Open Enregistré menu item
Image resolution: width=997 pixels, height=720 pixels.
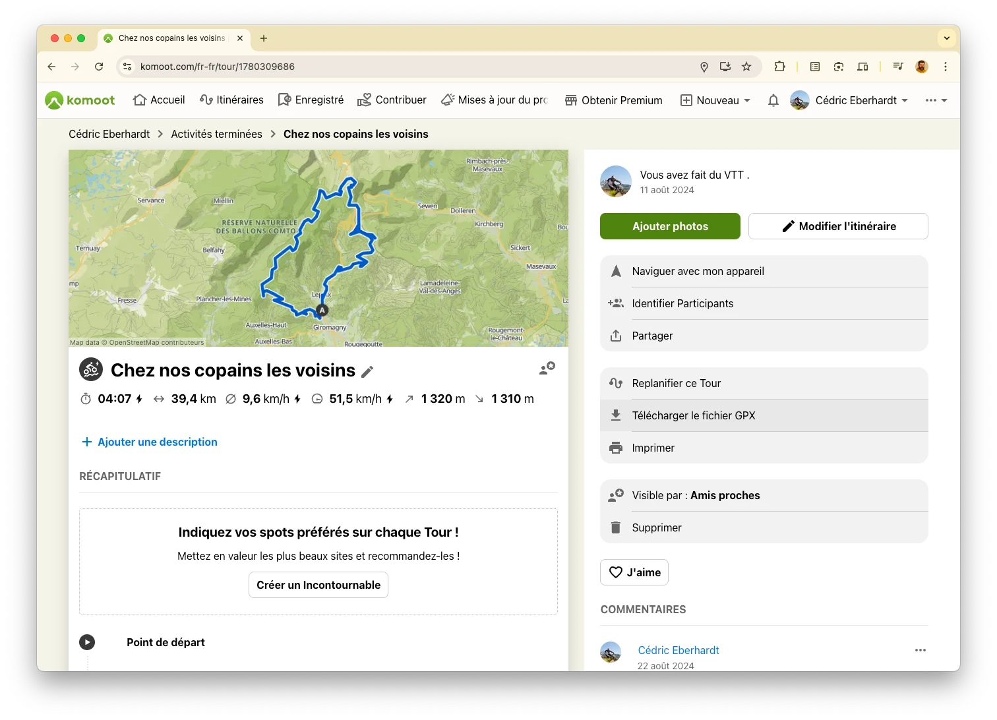[x=311, y=100]
